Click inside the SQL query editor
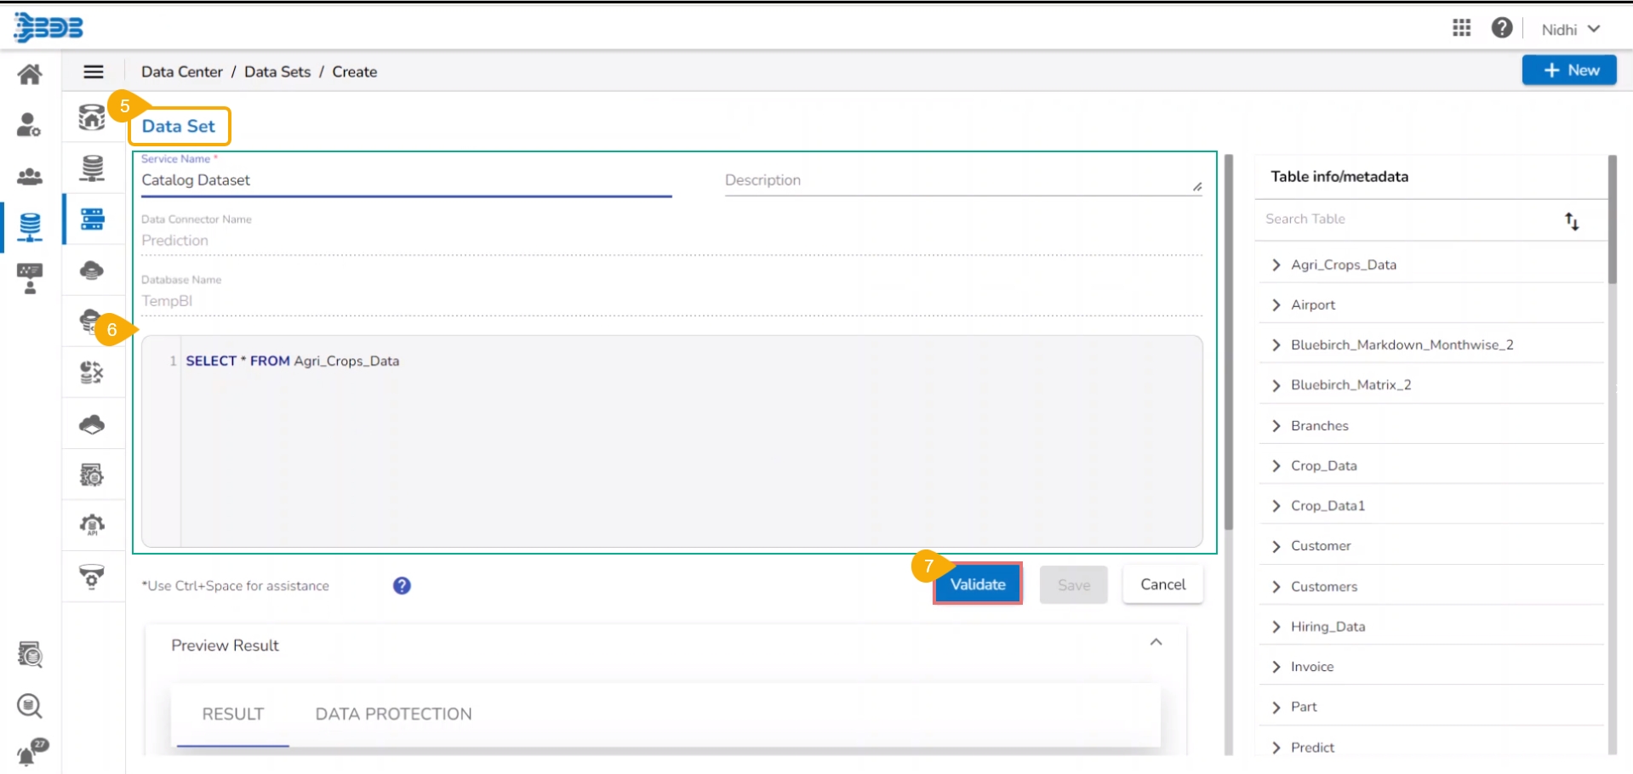Image resolution: width=1633 pixels, height=774 pixels. (x=672, y=441)
